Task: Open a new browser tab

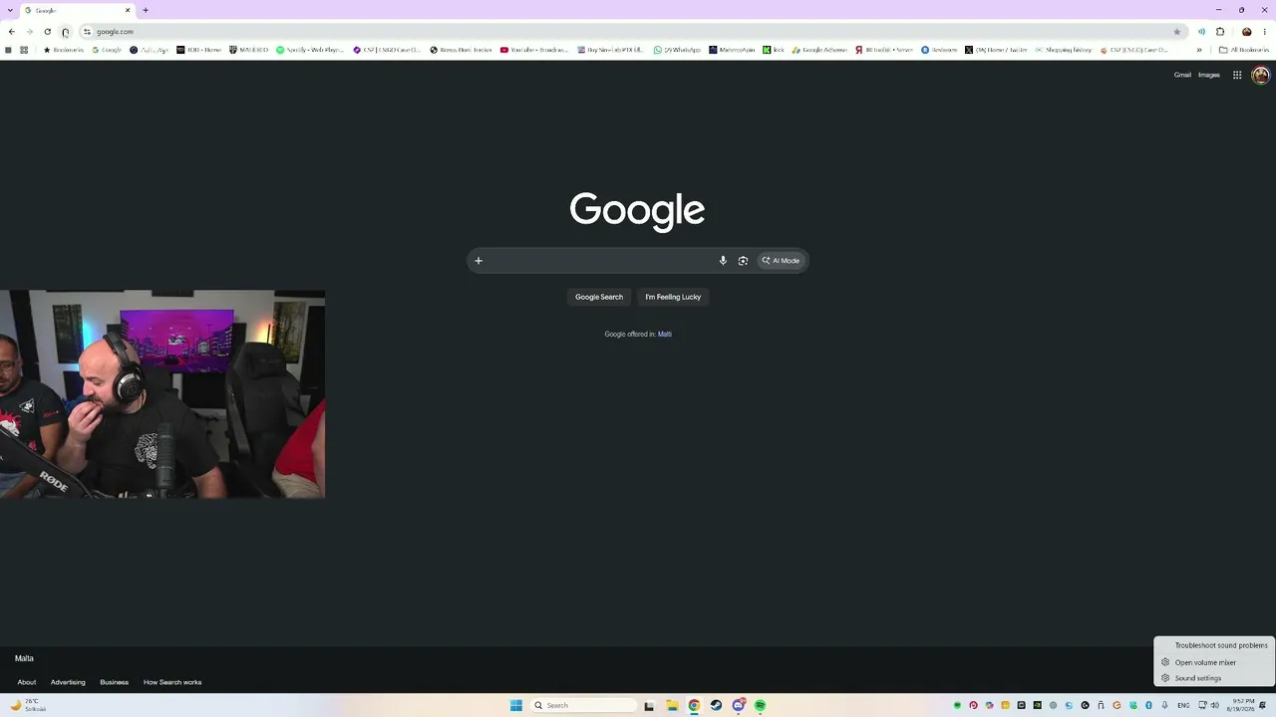Action: point(146,10)
